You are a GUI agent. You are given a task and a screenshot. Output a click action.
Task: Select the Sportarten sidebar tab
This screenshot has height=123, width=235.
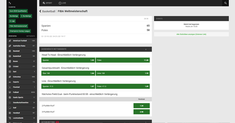(x=13, y=36)
